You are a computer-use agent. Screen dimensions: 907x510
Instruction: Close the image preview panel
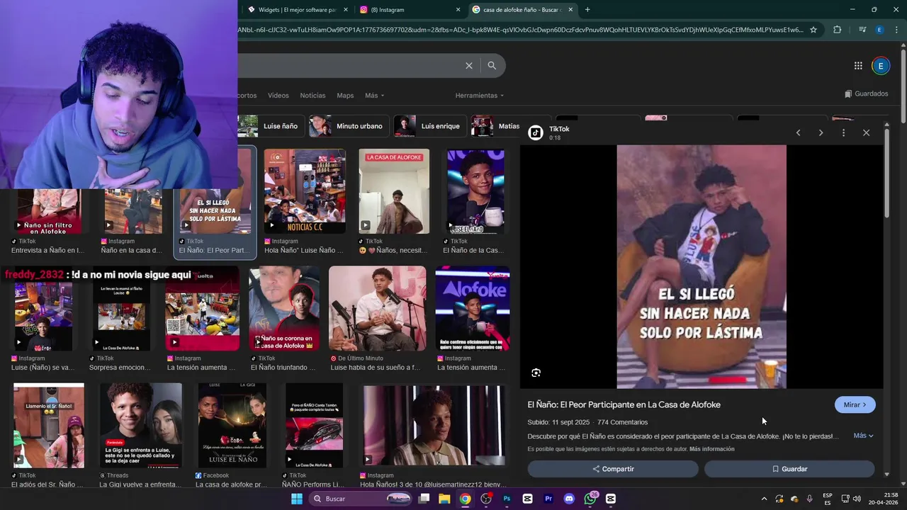866,132
